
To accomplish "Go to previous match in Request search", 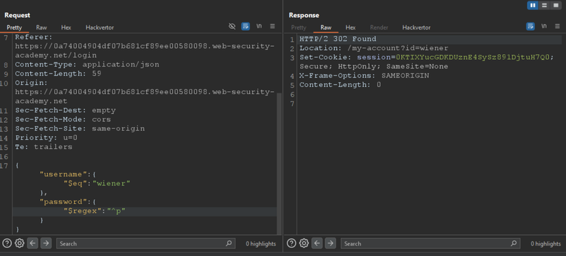I will click(x=32, y=244).
